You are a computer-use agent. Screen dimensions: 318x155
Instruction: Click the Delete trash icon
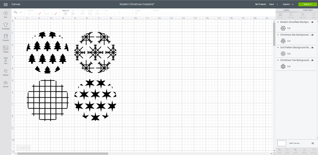coord(314,14)
